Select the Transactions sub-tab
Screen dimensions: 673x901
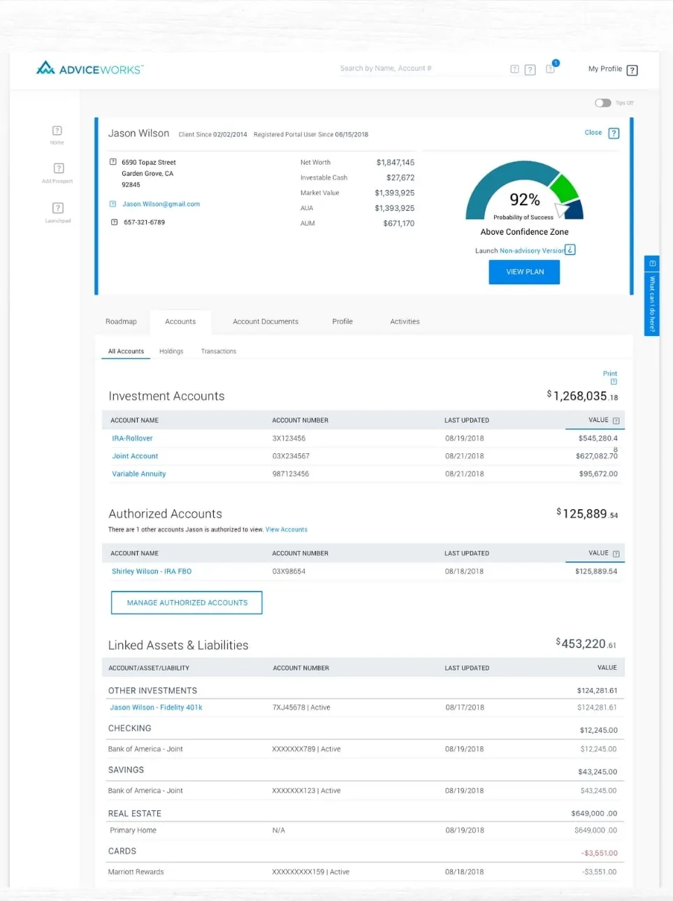pyautogui.click(x=219, y=351)
